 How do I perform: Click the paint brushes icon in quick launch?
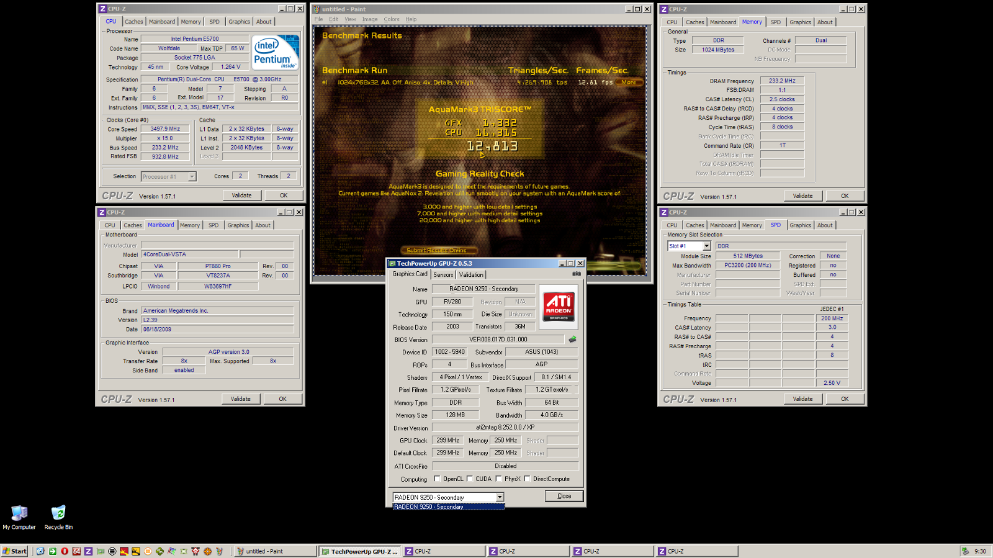tap(219, 551)
